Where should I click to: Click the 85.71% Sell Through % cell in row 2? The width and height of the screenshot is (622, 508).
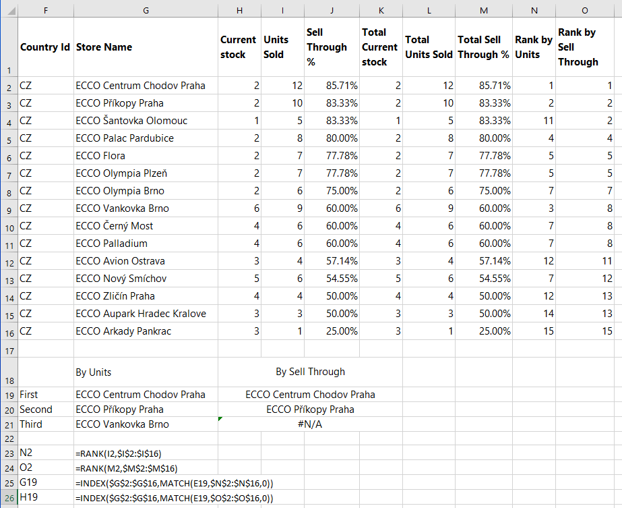click(332, 86)
